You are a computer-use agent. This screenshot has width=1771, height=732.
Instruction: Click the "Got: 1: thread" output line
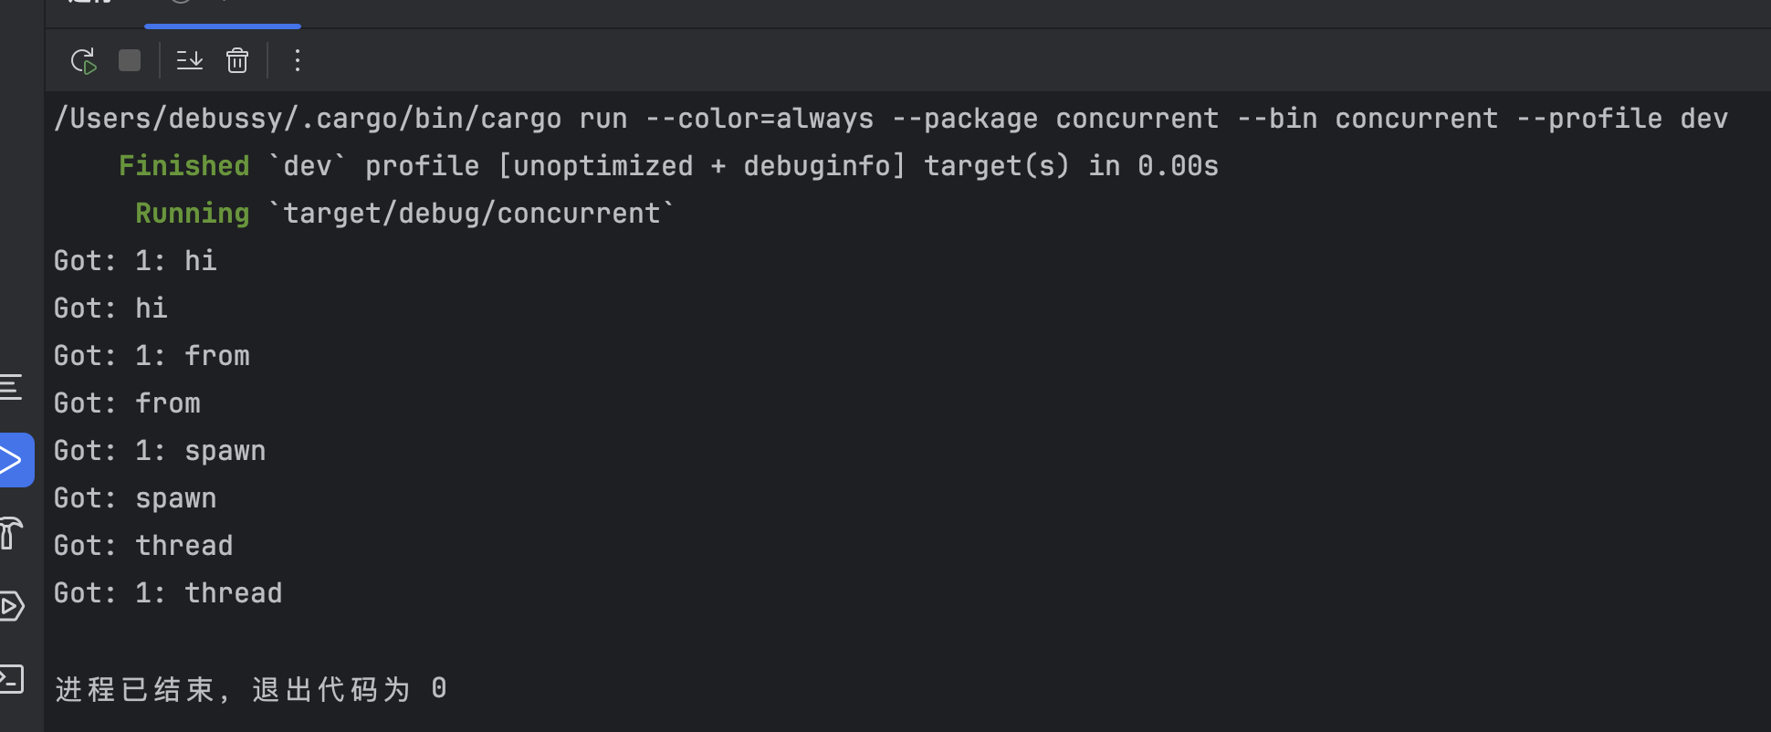168,593
